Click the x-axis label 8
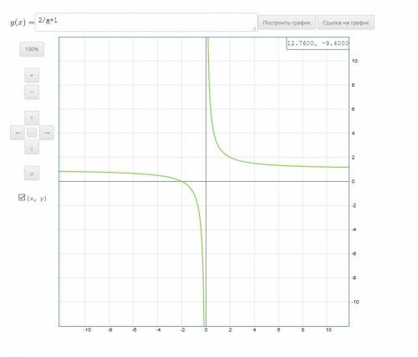This screenshot has width=418, height=357. coord(303,329)
